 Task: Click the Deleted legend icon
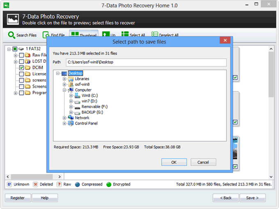click(x=35, y=184)
